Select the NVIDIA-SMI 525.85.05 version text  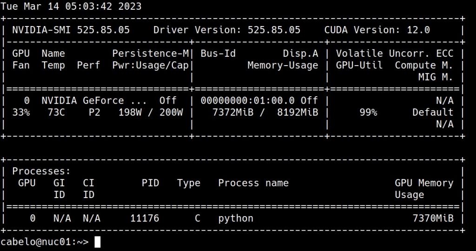pos(71,30)
